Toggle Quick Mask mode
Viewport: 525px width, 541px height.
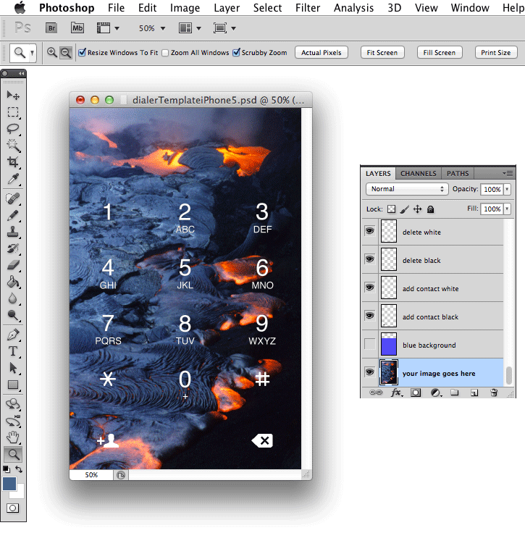[13, 508]
